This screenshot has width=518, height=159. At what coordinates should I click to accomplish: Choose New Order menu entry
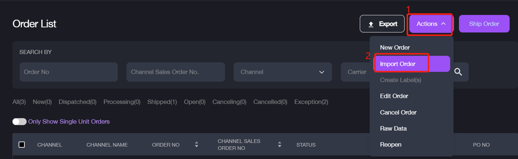[395, 48]
